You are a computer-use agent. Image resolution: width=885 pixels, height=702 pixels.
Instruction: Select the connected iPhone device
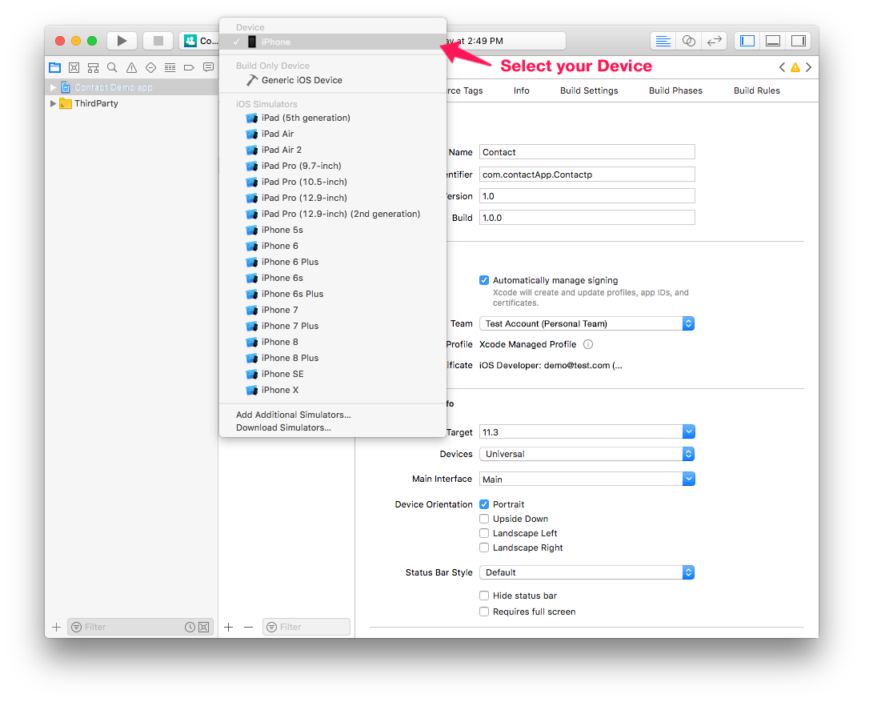pyautogui.click(x=332, y=42)
